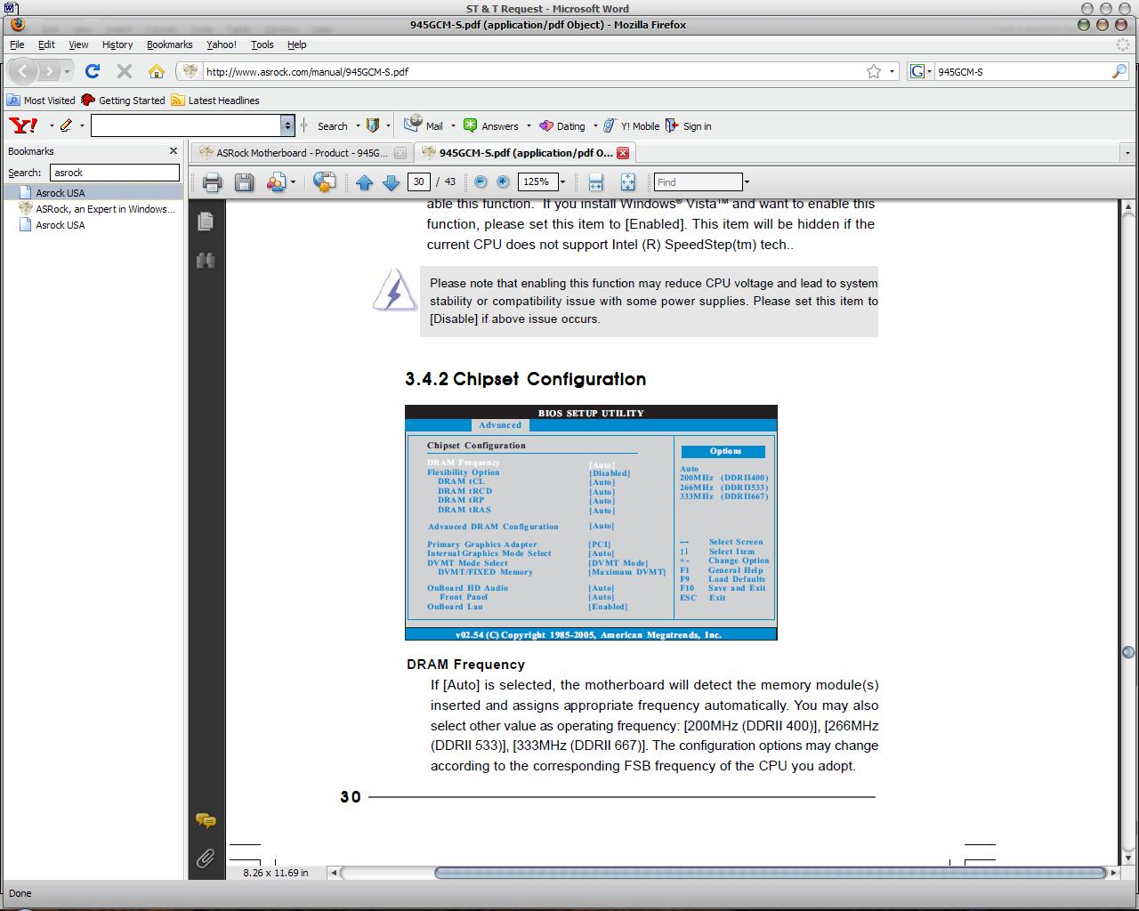Screen dimensions: 1139x911
Task: Save a copy of the PDF
Action: click(244, 182)
